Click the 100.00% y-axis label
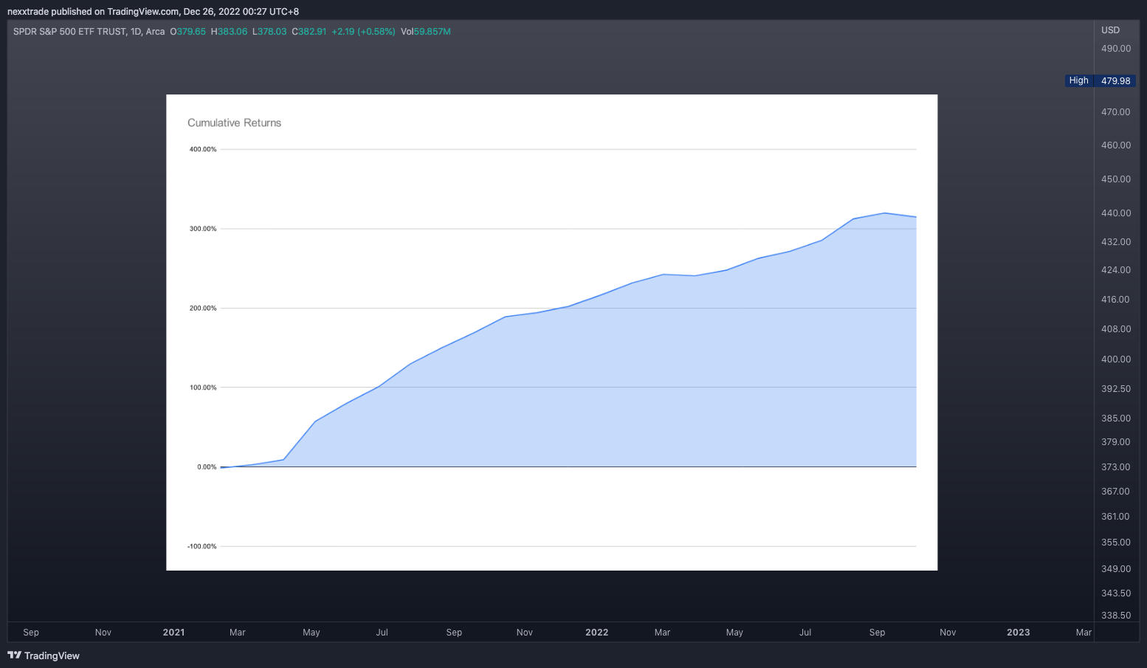Viewport: 1147px width, 668px height. point(203,388)
